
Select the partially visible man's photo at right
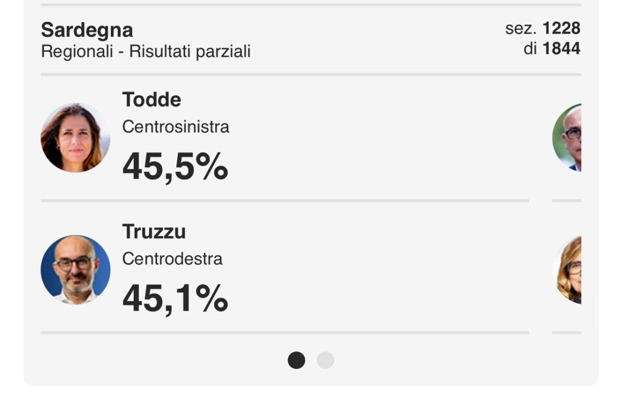[567, 138]
